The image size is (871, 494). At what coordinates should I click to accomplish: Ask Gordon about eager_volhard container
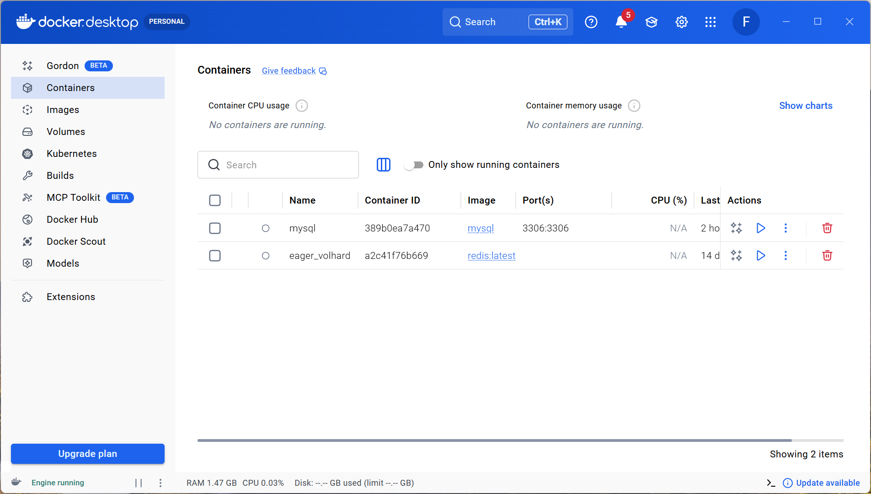click(736, 255)
